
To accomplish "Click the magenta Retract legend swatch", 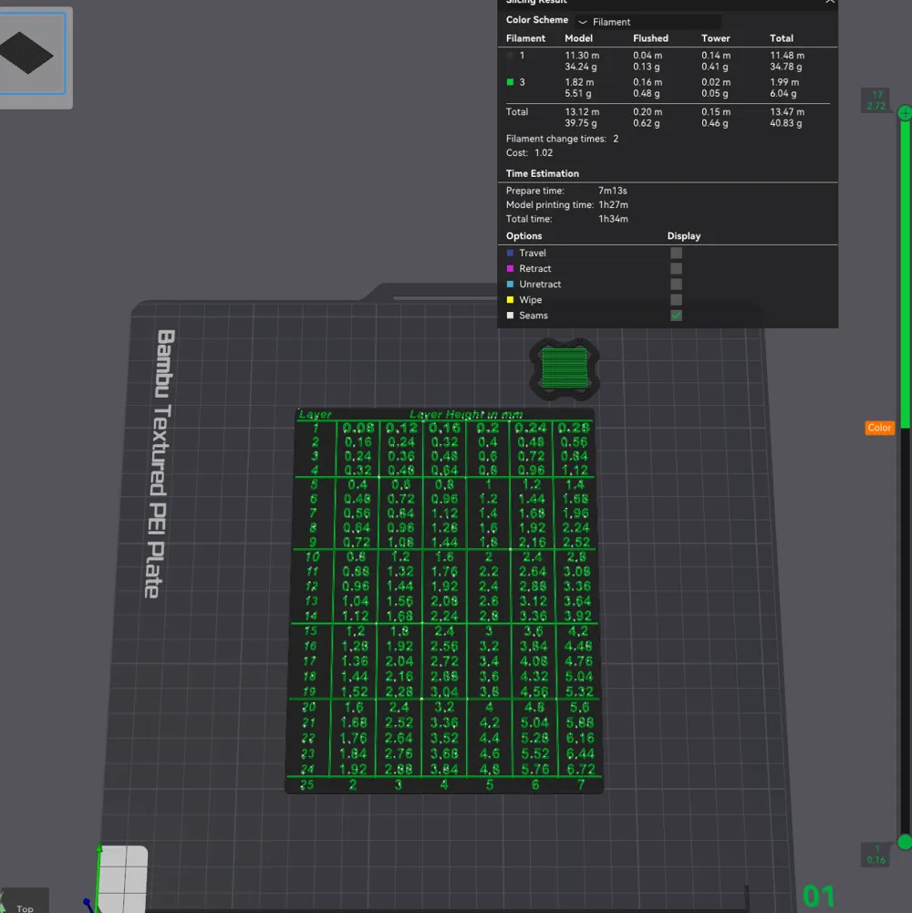I will pos(510,268).
